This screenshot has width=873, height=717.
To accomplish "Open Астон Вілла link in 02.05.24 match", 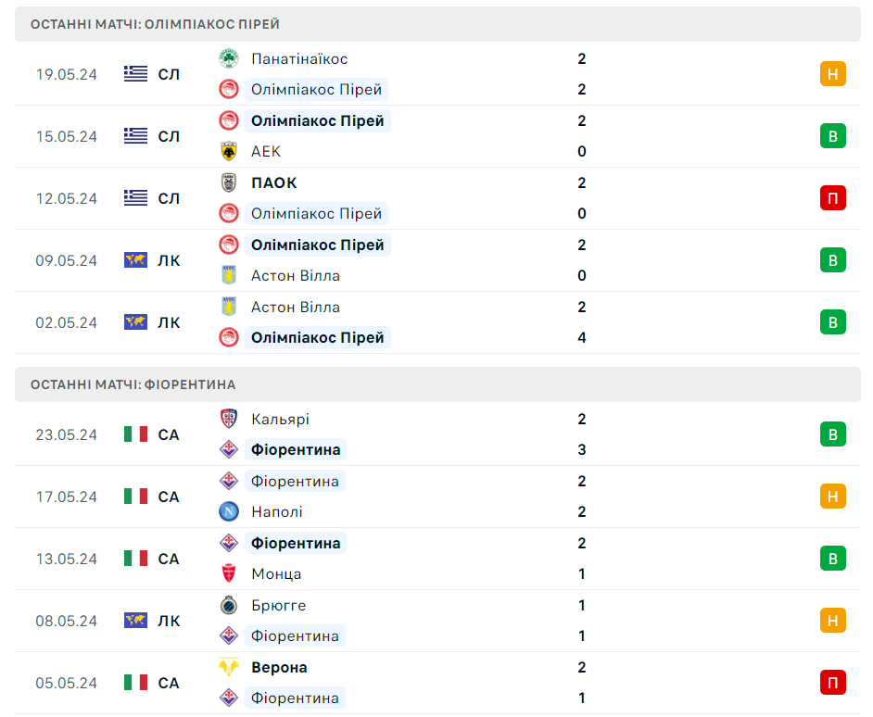I will 295,307.
